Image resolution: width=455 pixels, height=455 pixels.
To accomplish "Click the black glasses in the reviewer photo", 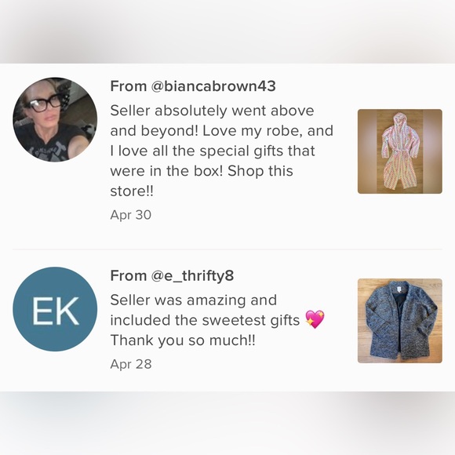I will click(44, 104).
